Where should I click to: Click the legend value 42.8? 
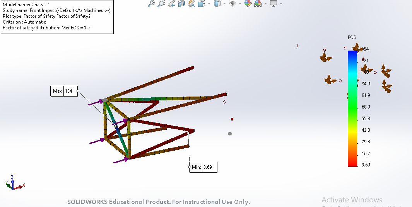pyautogui.click(x=366, y=130)
